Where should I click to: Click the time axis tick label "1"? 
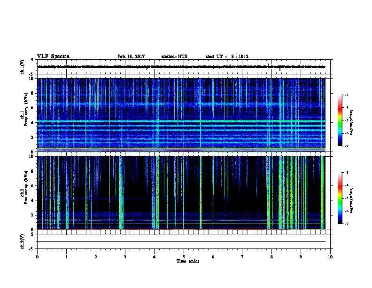point(66,257)
